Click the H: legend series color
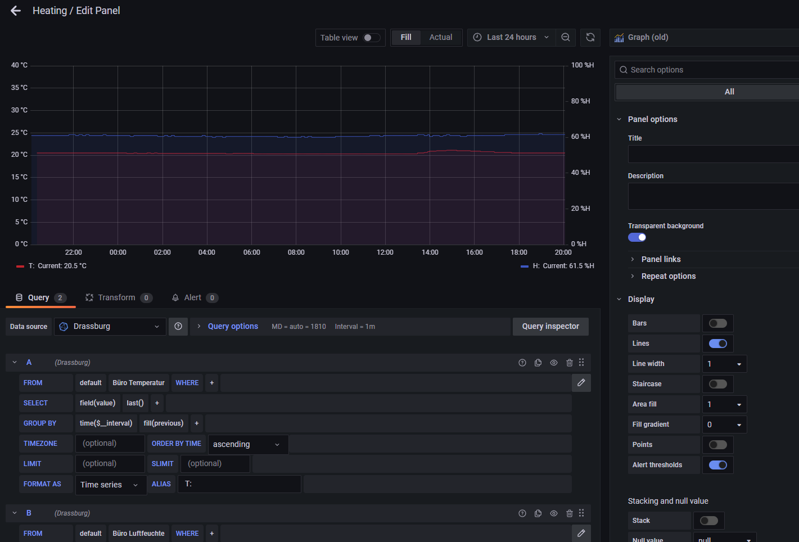This screenshot has width=799, height=542. click(x=525, y=267)
